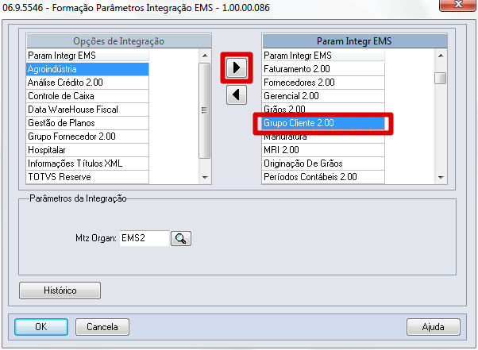Screen dimensions: 478x350
Task: Select Grãos 2.00 in right list
Action: coord(323,109)
